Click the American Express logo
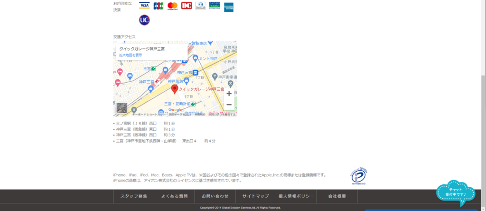Screen dimensions: 486x211 click(x=229, y=8)
